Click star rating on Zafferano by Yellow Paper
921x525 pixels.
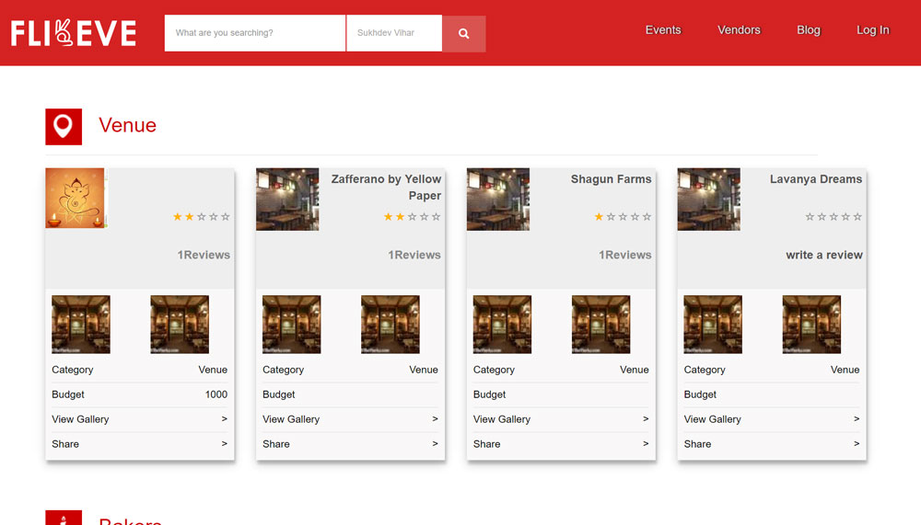[x=412, y=217]
